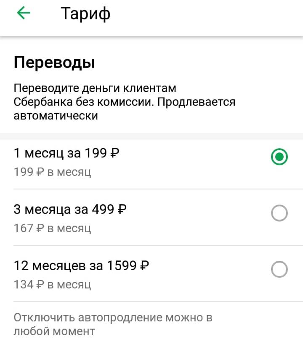Click the '199 ₽ в месяц' subtitle
Viewport: 303px width, 347px height.
[x=52, y=172]
